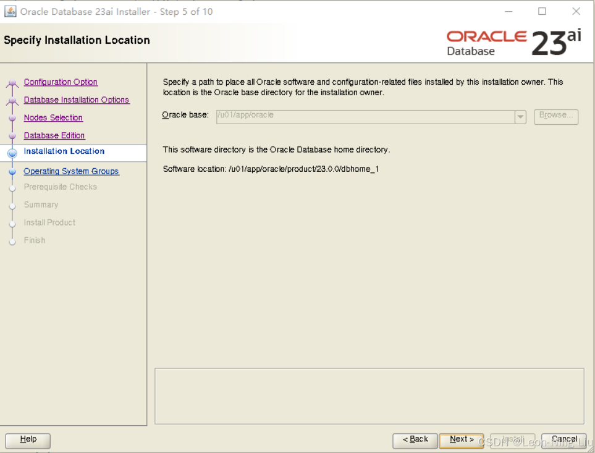This screenshot has width=595, height=453.
Task: Click the Finish step label
Action: point(35,240)
